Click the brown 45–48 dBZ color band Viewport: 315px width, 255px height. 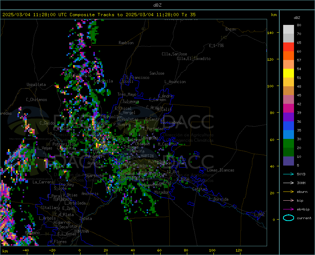click(x=288, y=91)
